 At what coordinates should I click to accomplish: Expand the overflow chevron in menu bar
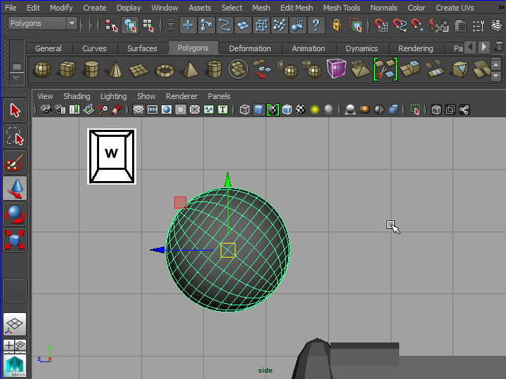502,8
